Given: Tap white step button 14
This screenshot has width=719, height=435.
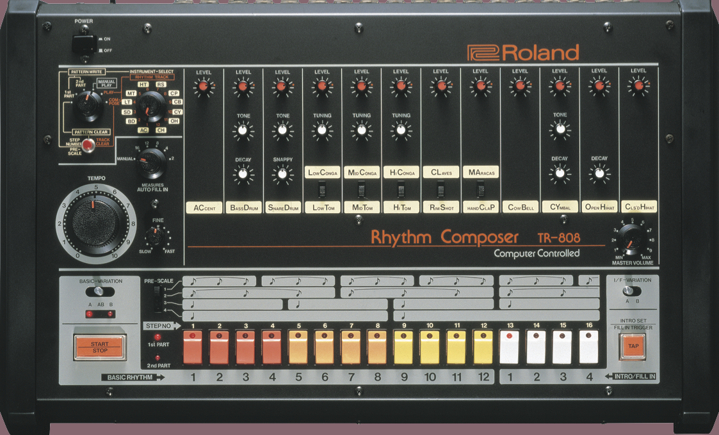Looking at the screenshot, I should (536, 347).
